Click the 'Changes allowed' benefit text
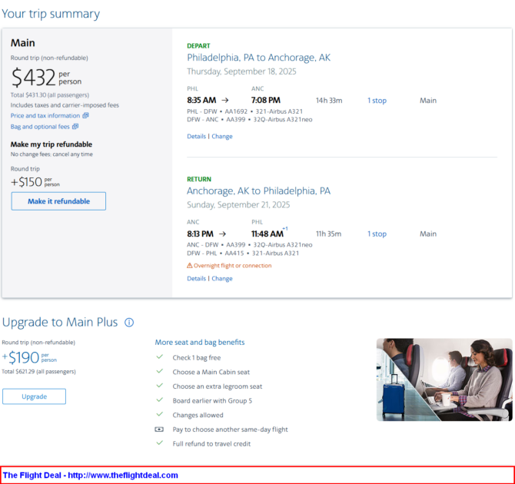This screenshot has width=515, height=484. 198,415
